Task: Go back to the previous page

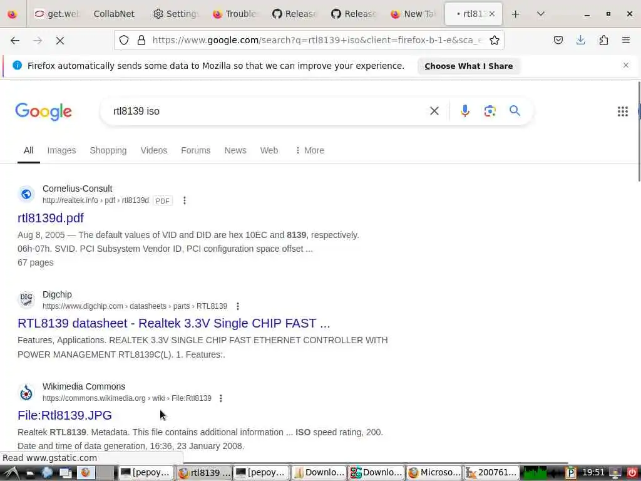Action: (15, 40)
